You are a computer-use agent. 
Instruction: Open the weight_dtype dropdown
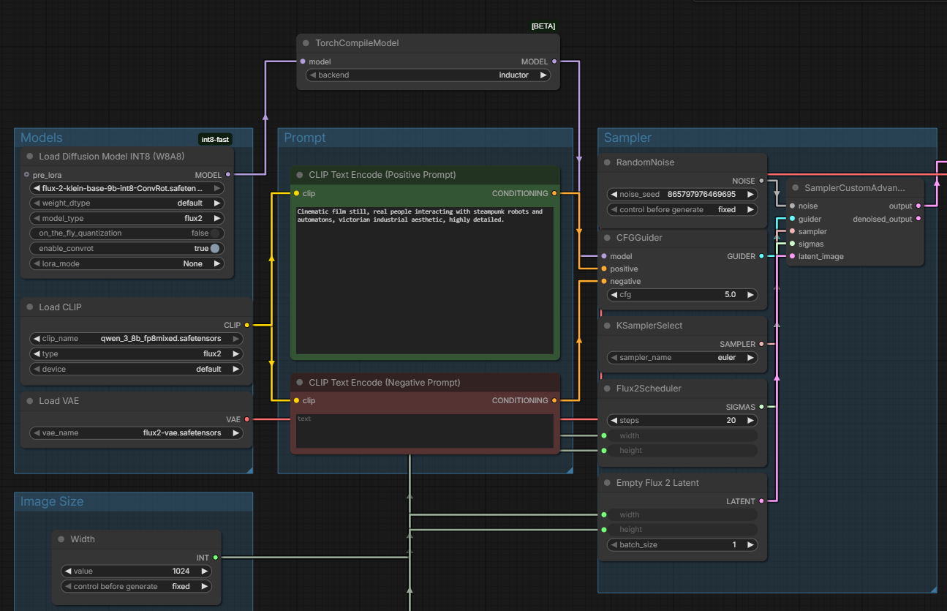pyautogui.click(x=127, y=203)
